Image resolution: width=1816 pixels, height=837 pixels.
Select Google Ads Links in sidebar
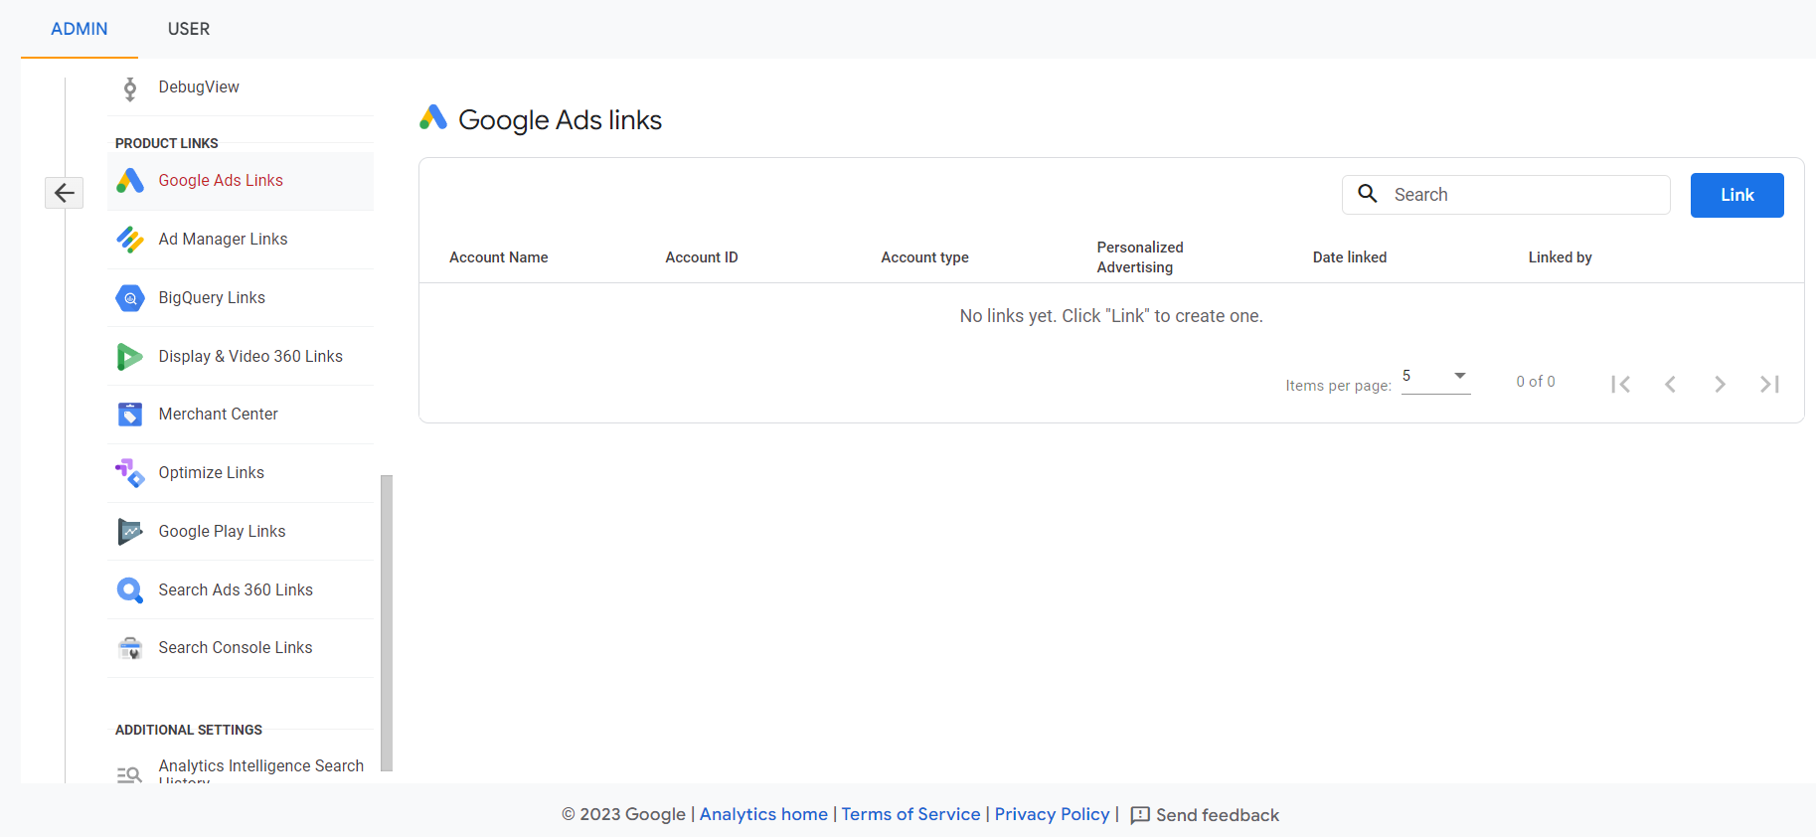[x=241, y=181]
